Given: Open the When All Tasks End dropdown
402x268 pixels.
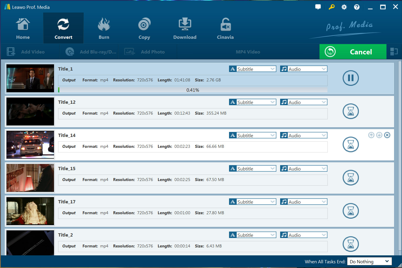Looking at the screenshot, I should click(x=369, y=262).
